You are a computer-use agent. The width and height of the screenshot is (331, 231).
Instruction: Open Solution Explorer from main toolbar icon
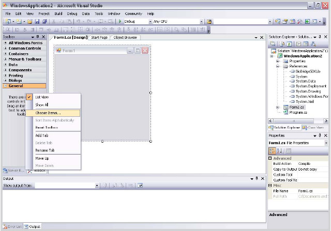278,22
